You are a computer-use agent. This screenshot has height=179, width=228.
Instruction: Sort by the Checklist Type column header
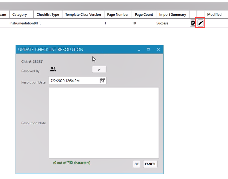pos(48,14)
